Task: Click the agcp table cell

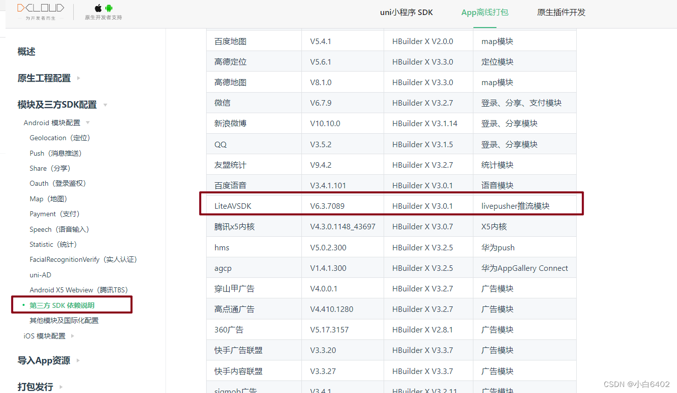Action: [254, 268]
